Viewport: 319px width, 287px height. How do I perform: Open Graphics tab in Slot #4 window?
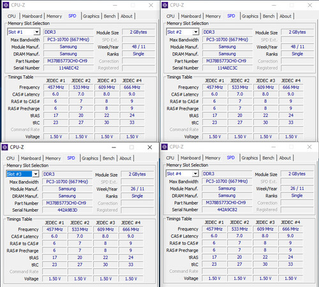click(249, 158)
